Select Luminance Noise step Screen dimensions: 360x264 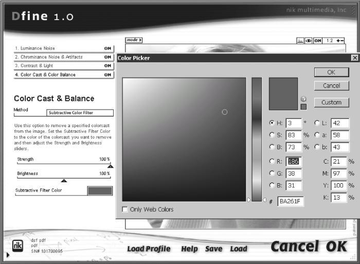64,48
